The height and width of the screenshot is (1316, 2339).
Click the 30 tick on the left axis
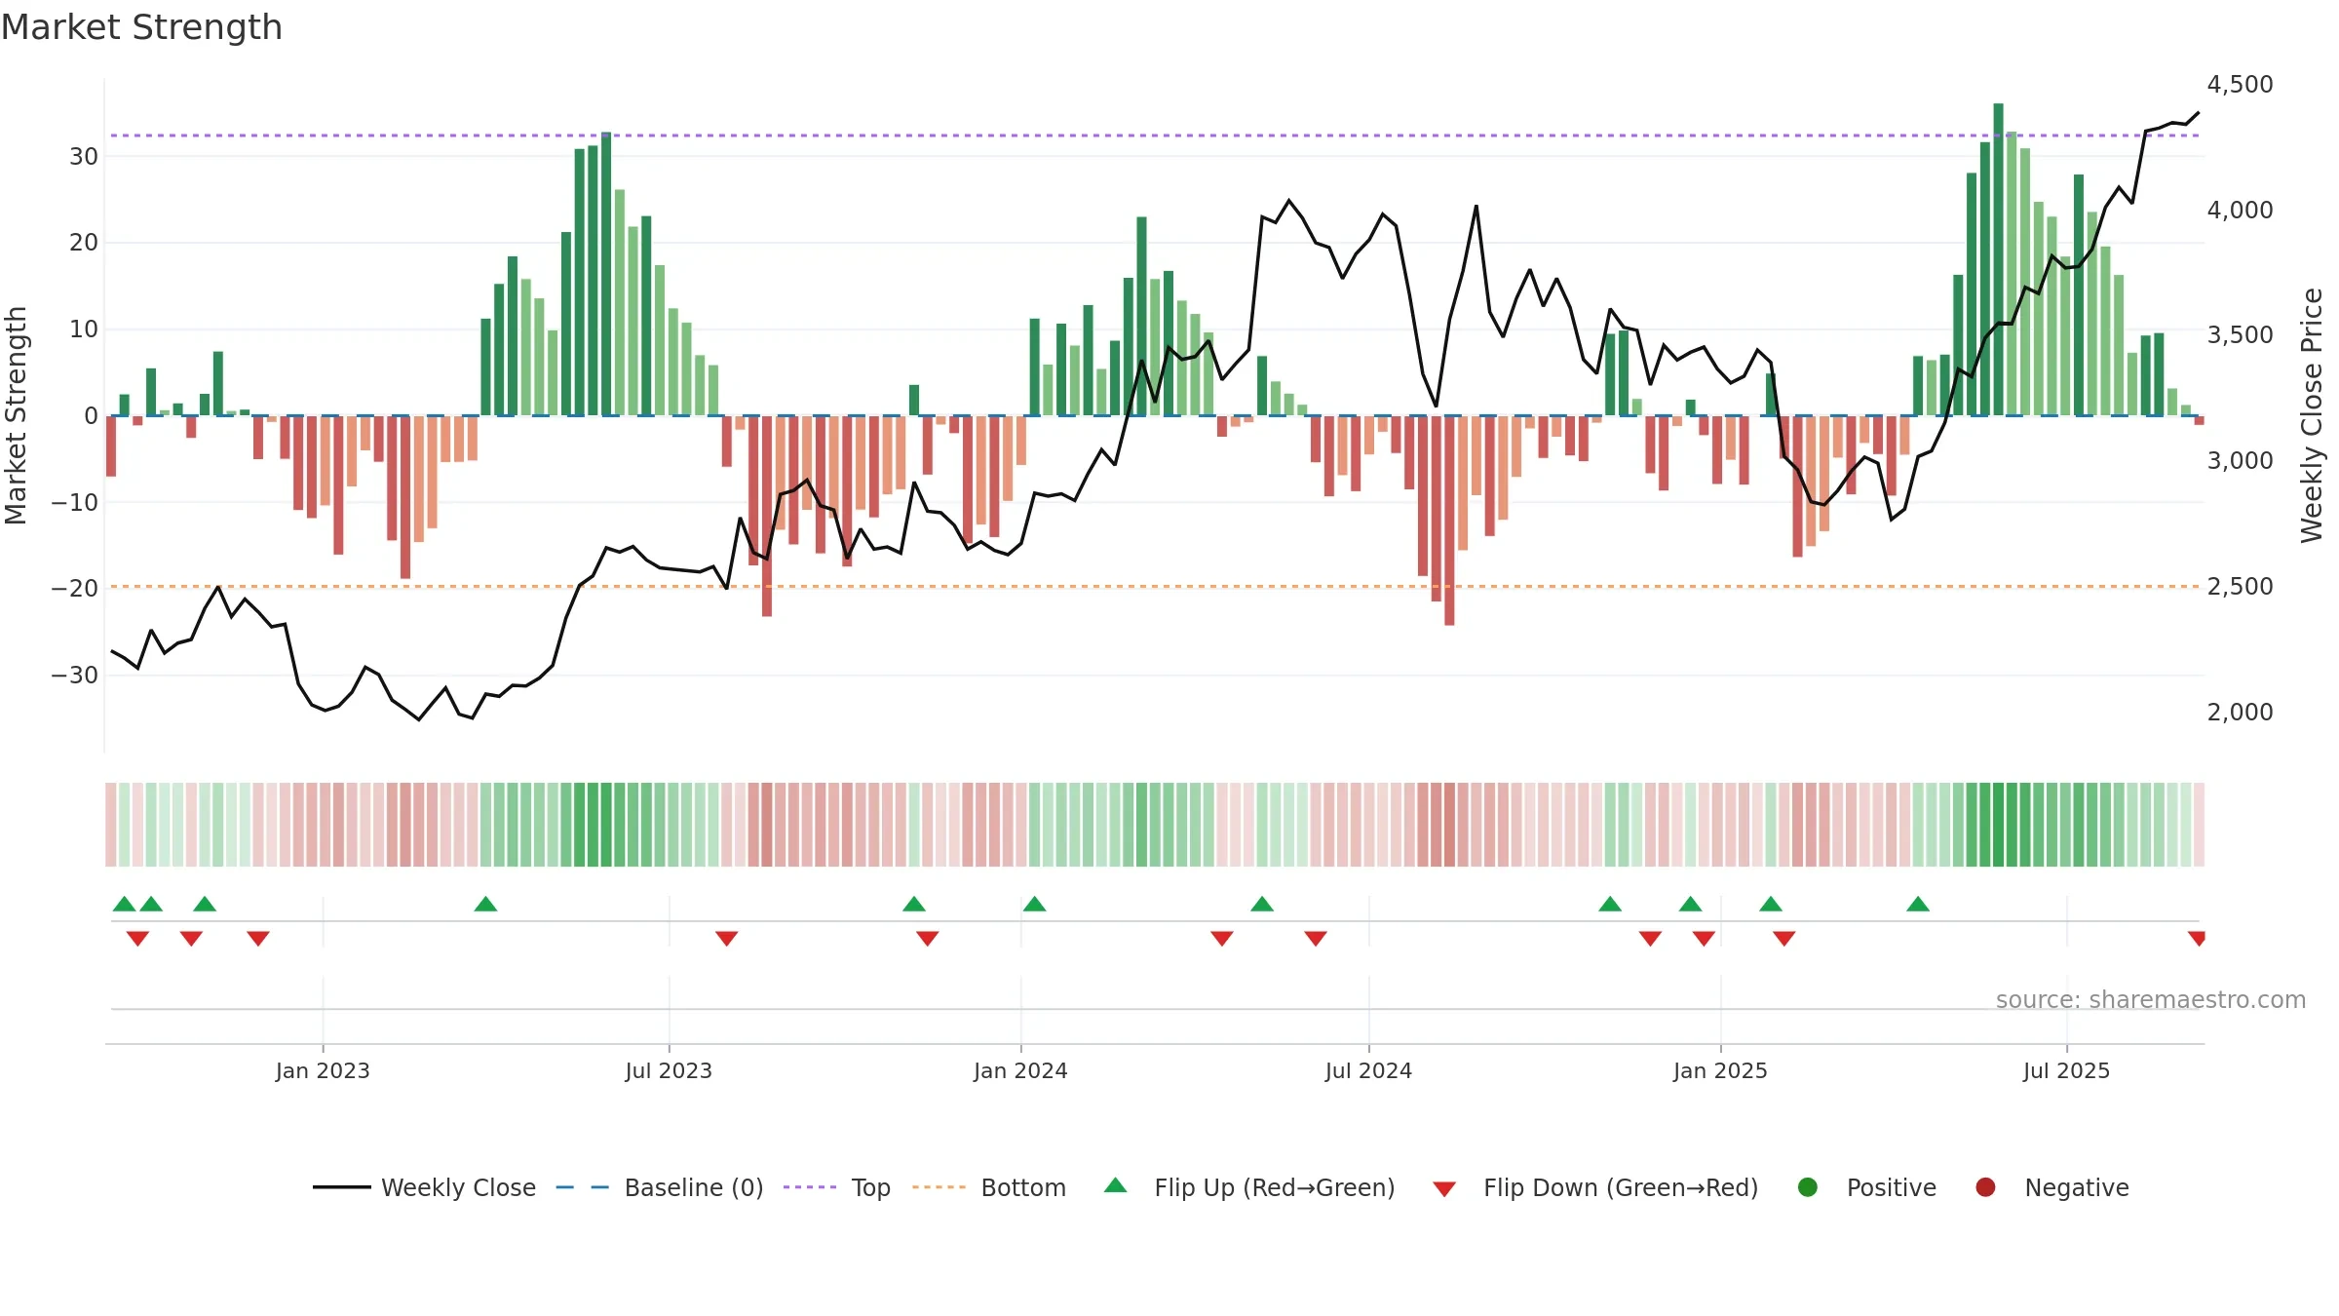coord(84,156)
